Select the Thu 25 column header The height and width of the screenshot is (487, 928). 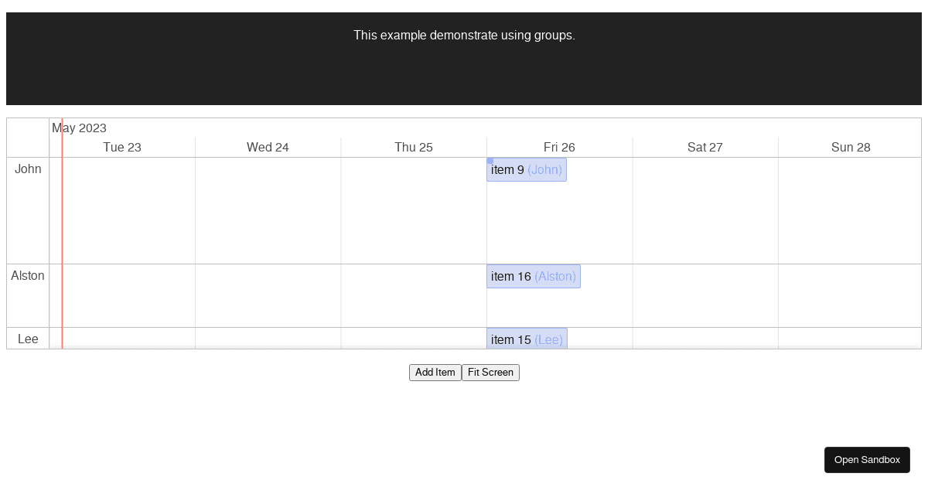tap(414, 147)
